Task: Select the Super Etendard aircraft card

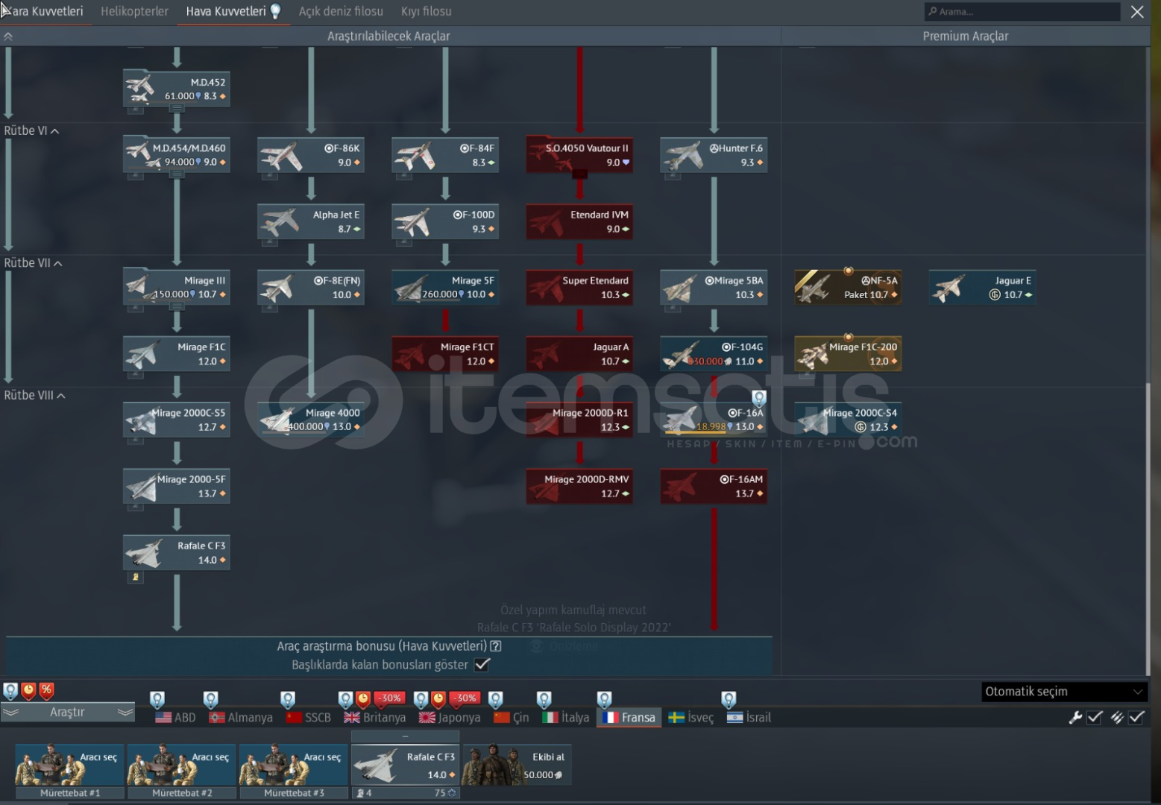Action: [x=579, y=288]
